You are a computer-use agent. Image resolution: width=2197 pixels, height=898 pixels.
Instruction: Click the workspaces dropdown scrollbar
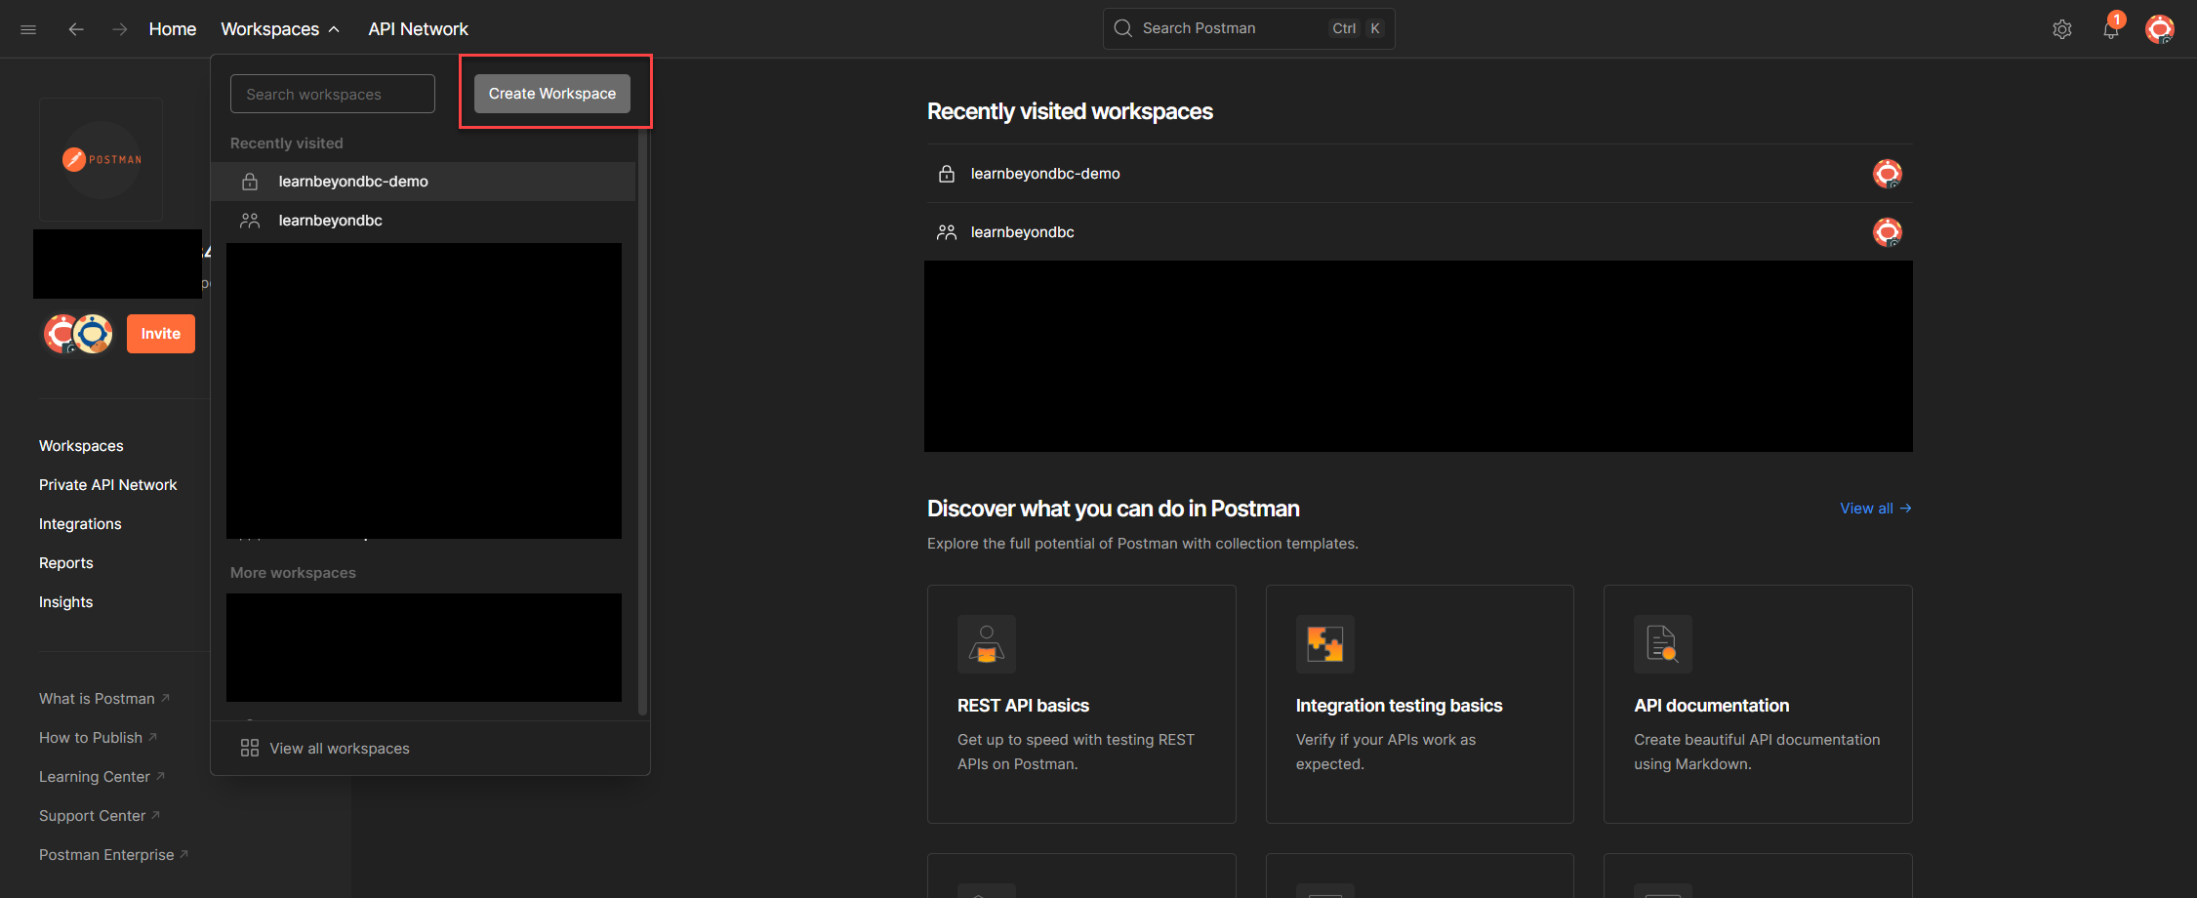(642, 423)
